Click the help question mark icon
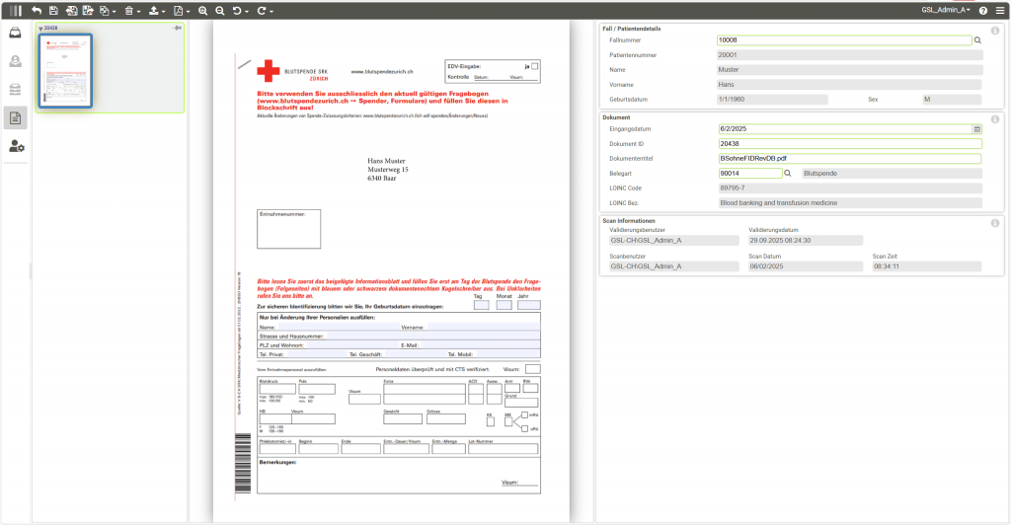The width and height of the screenshot is (1011, 525). [x=983, y=10]
